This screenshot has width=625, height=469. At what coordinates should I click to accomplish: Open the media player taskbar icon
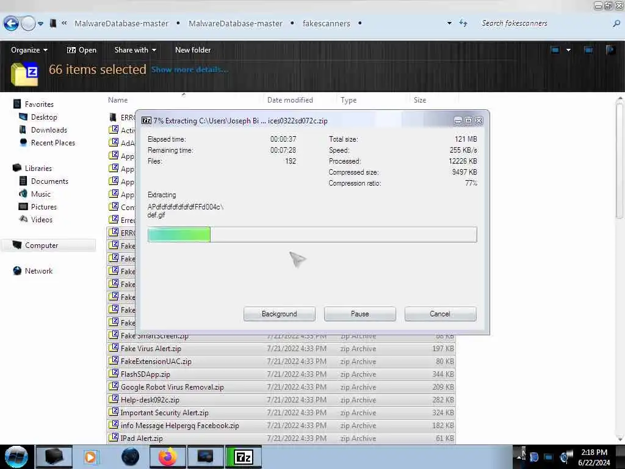pos(90,457)
